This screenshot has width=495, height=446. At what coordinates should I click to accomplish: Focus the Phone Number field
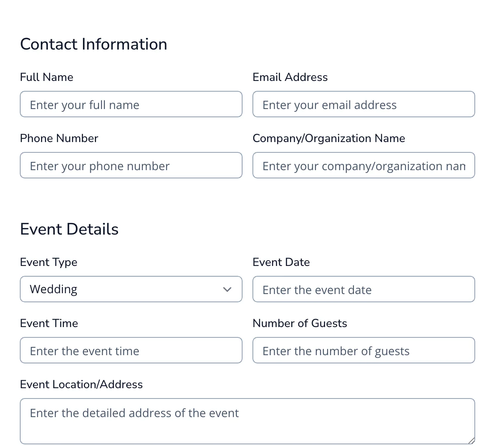tap(131, 165)
